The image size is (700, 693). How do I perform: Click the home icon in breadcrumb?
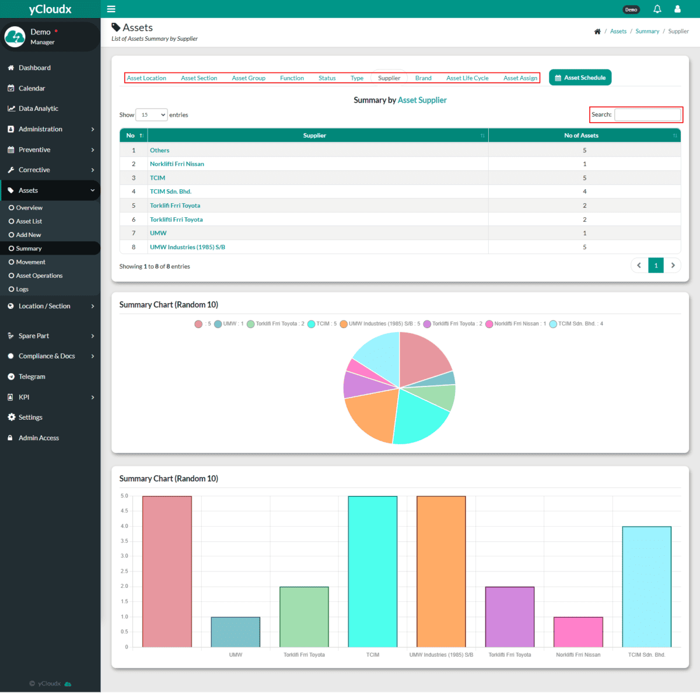[597, 32]
